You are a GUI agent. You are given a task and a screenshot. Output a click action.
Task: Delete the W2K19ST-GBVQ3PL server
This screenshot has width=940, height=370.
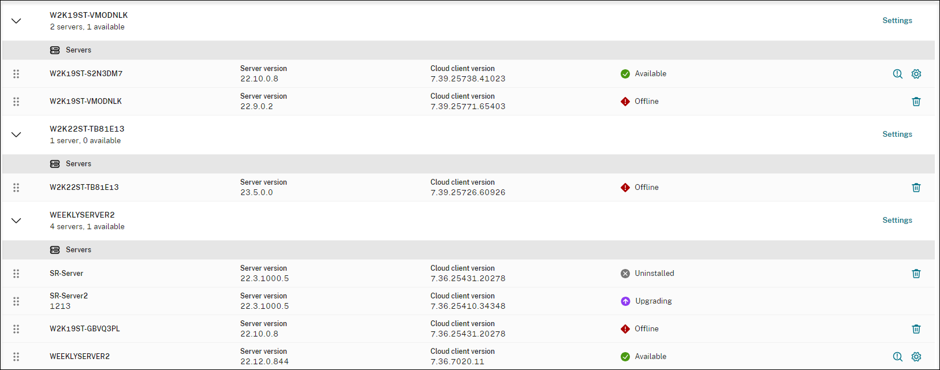click(x=916, y=329)
